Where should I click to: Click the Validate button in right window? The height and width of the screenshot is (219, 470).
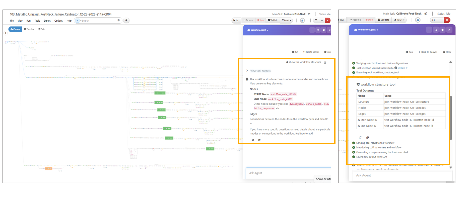click(383, 20)
